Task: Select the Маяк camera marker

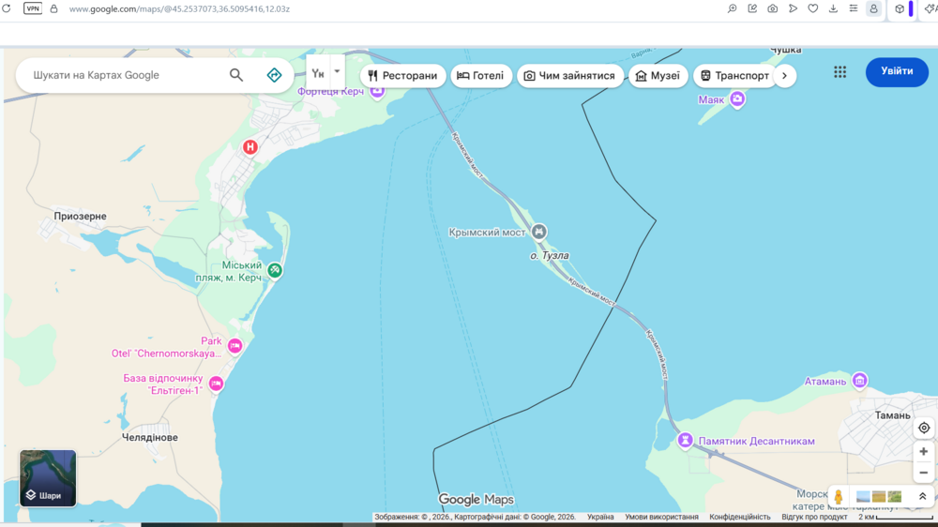Action: click(x=737, y=98)
